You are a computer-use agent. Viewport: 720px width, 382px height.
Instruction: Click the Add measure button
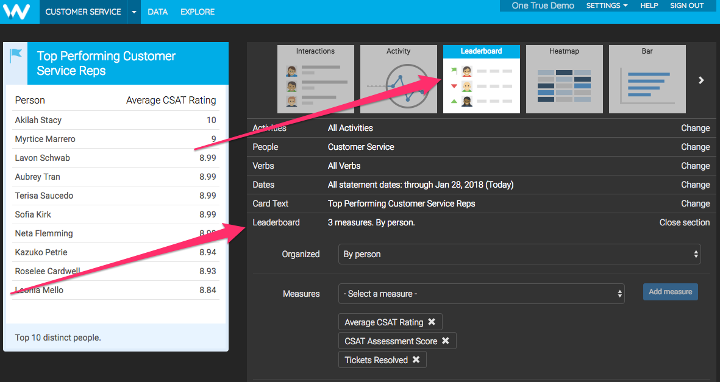point(670,292)
